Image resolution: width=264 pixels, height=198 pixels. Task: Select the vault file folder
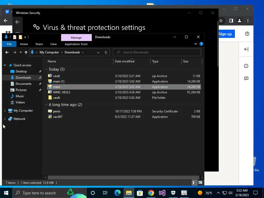[124, 97]
